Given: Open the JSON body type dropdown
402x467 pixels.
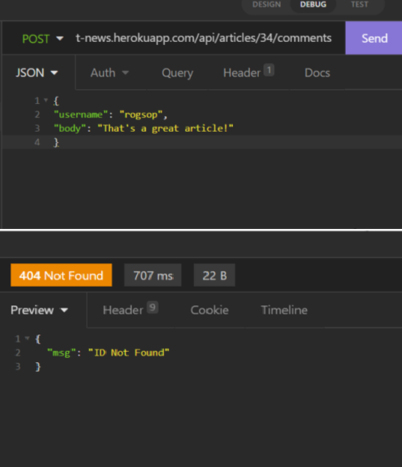Looking at the screenshot, I should [x=37, y=73].
